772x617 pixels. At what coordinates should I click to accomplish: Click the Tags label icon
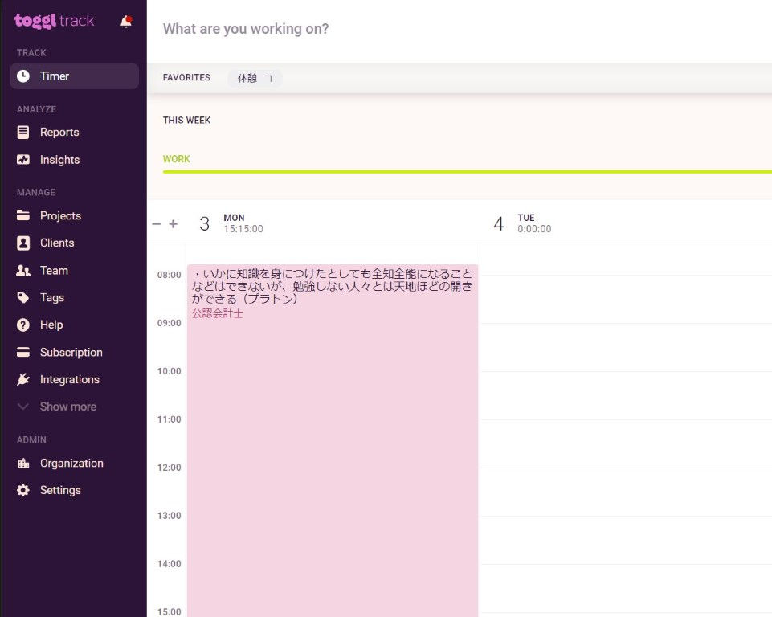23,297
